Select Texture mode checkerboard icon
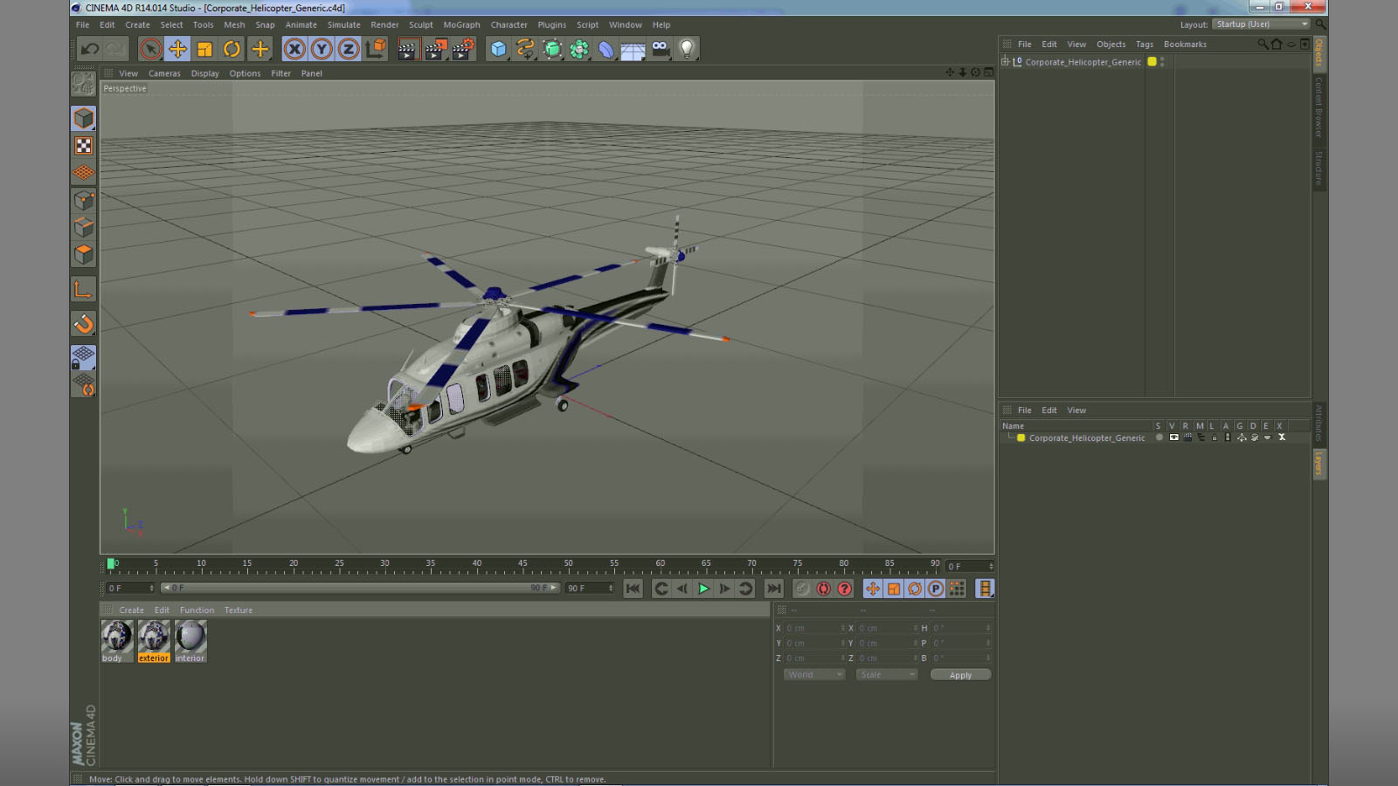The height and width of the screenshot is (786, 1398). pyautogui.click(x=84, y=146)
